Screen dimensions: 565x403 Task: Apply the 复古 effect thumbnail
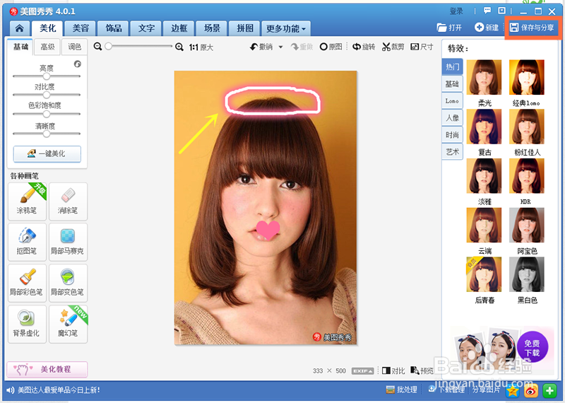click(484, 127)
